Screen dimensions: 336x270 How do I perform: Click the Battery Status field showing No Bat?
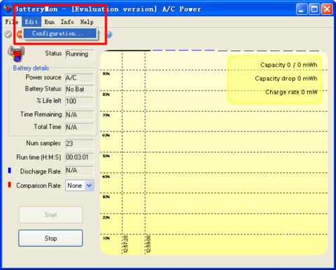click(79, 89)
